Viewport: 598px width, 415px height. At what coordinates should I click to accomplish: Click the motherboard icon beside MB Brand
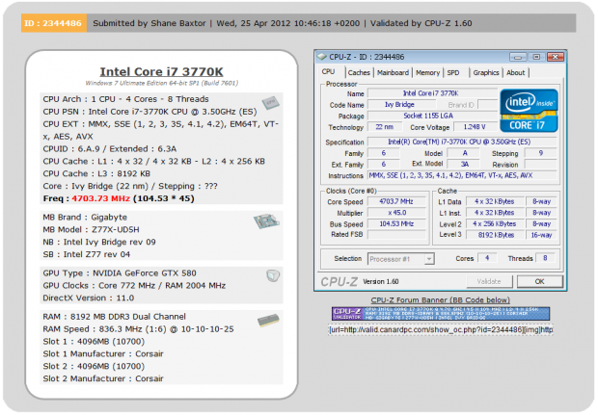coord(266,221)
